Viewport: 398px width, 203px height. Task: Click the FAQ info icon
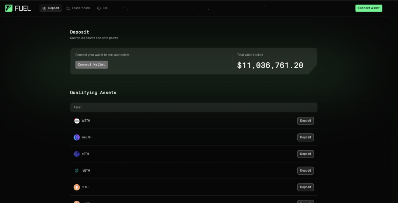coord(99,8)
